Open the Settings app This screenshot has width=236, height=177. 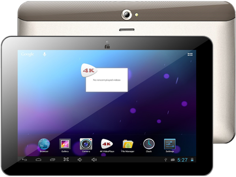pyautogui.click(x=170, y=145)
